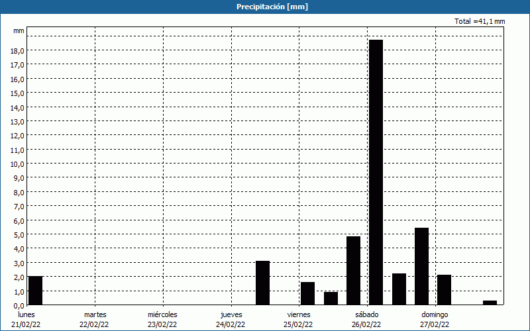Click the tallest sábado precipitation bar
This screenshot has width=530, height=331.
pos(376,172)
